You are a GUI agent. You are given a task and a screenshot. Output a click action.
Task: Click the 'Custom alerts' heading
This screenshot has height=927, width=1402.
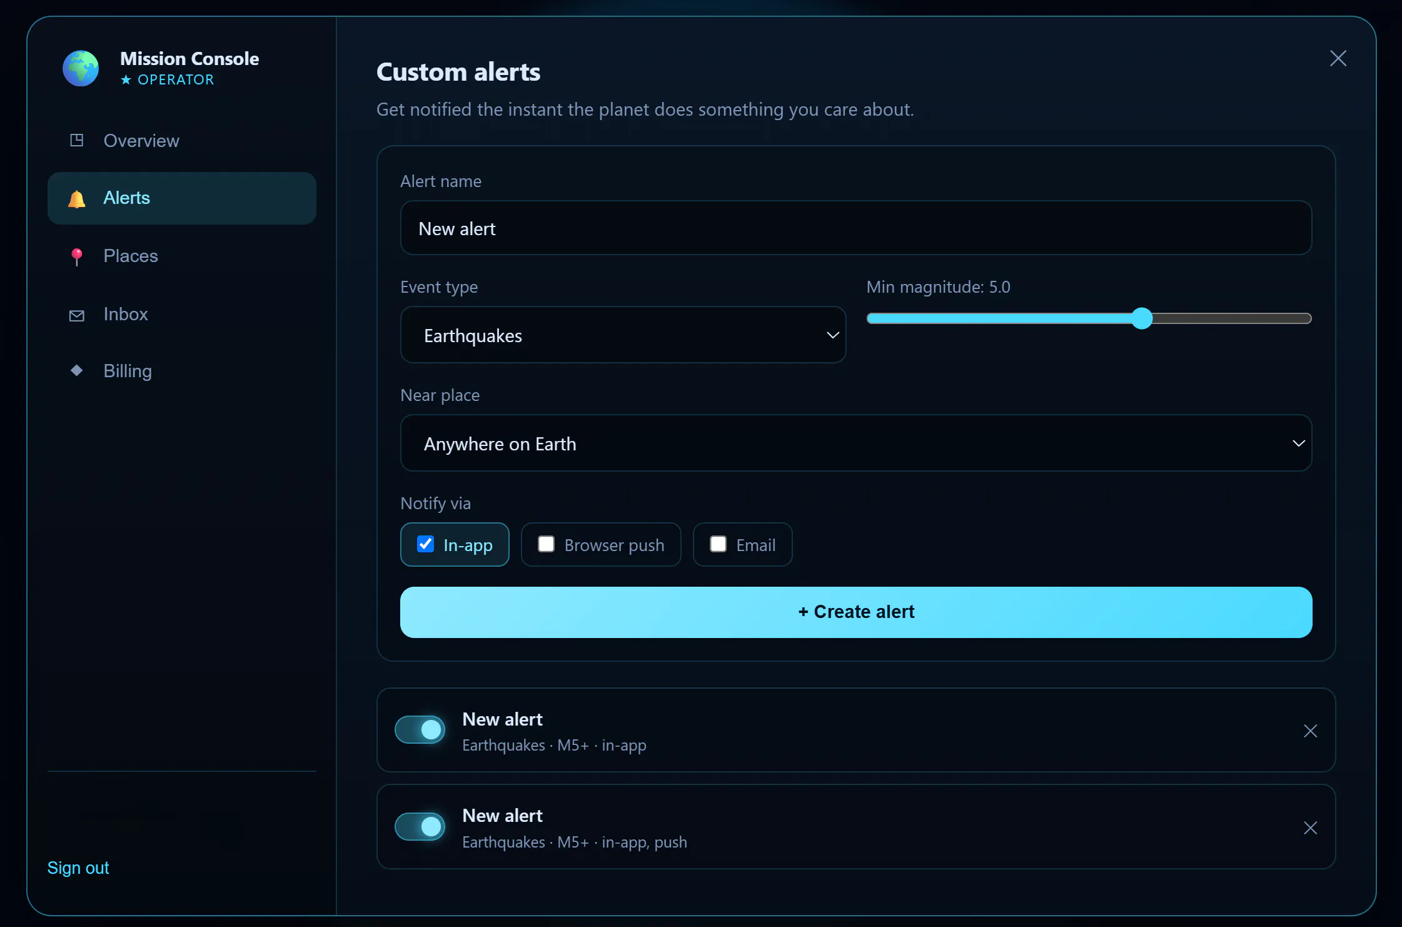pyautogui.click(x=458, y=72)
